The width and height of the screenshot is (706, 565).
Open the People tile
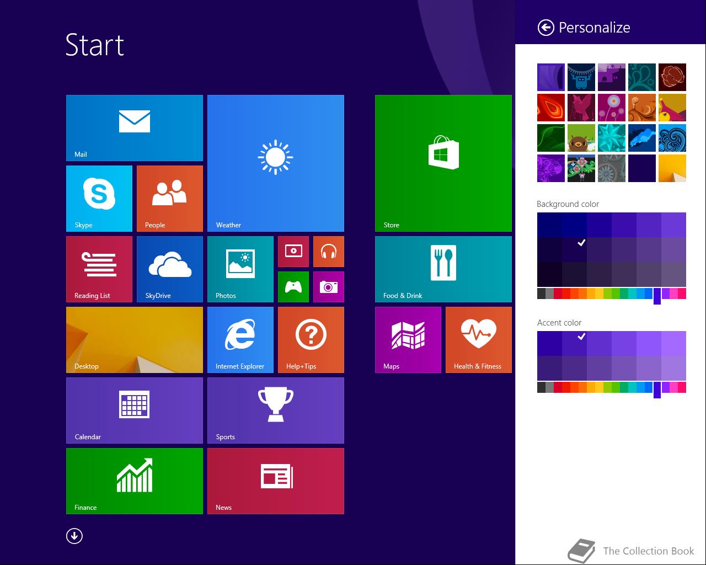[x=170, y=199]
